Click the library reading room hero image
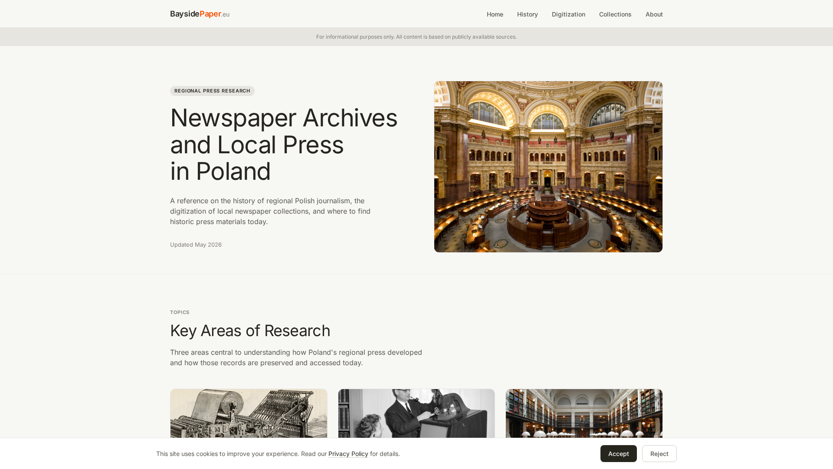Viewport: 833px width, 469px height. tap(548, 167)
